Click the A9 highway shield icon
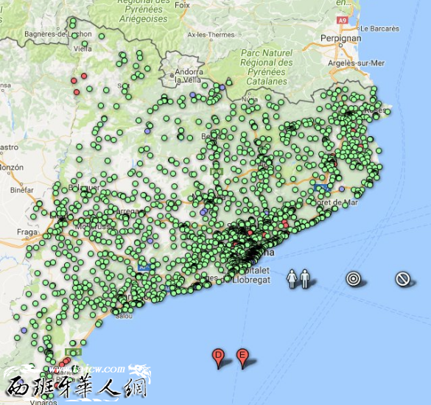The width and height of the screenshot is (431, 405). pos(342,20)
